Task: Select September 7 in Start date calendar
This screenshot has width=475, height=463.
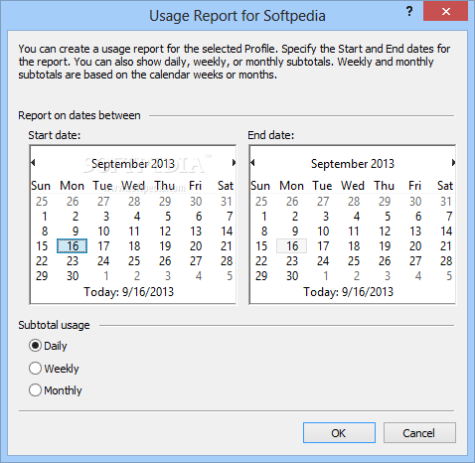Action: click(x=230, y=217)
